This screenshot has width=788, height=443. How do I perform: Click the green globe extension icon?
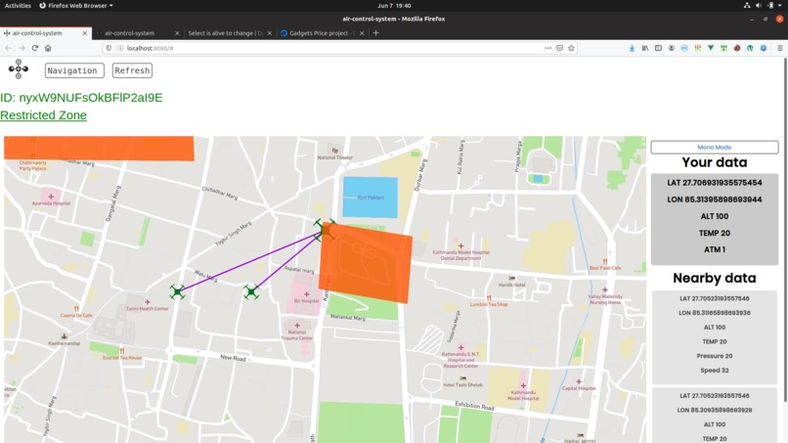coord(750,48)
